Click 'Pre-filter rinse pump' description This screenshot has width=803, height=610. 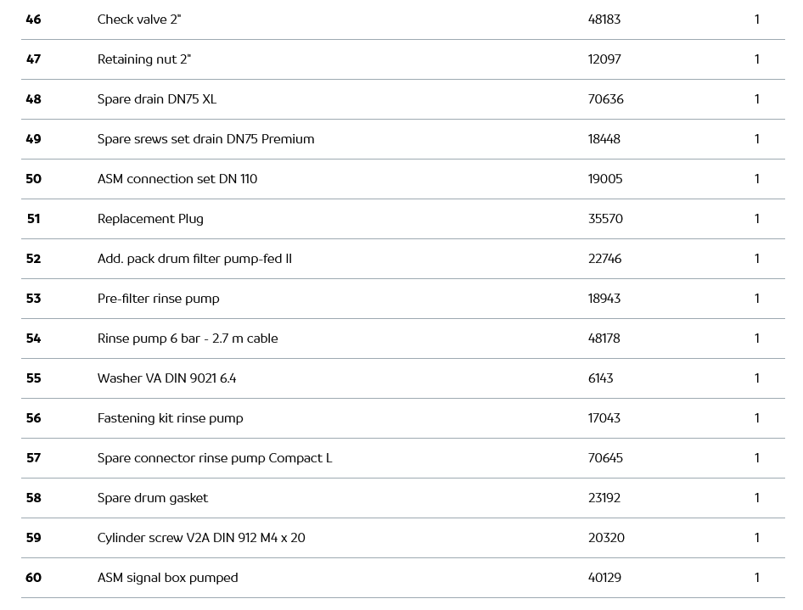point(158,299)
